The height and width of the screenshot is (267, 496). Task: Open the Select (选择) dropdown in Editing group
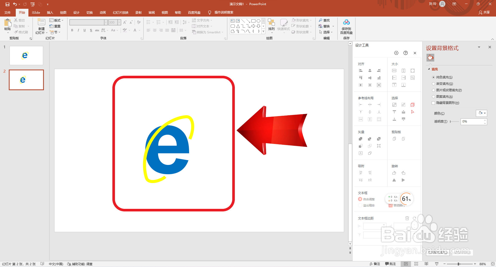tap(326, 32)
